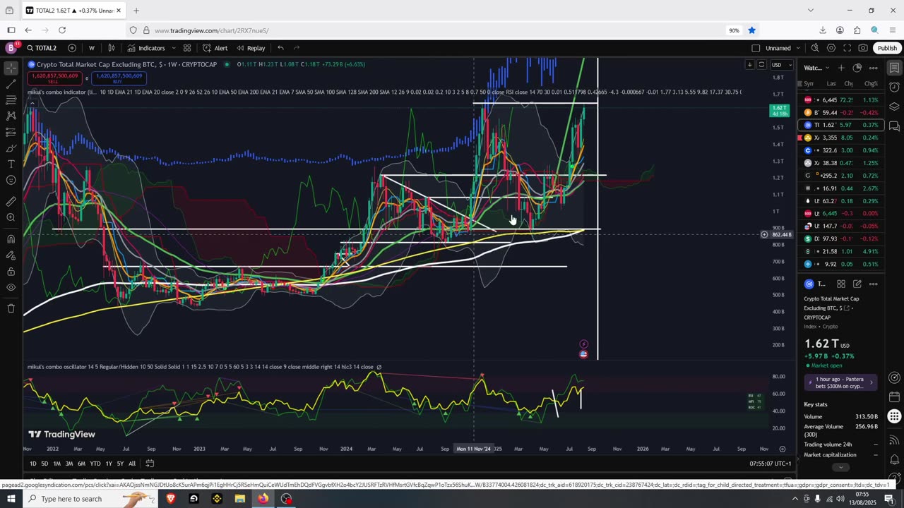Open the chats sidebar icon
This screenshot has width=904, height=508.
coord(894,126)
